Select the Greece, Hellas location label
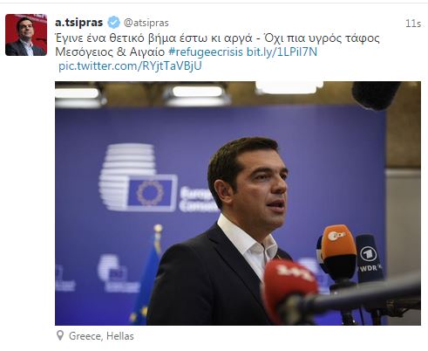428x351 pixels. click(101, 336)
